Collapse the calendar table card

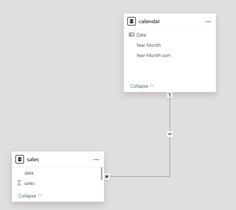142,86
